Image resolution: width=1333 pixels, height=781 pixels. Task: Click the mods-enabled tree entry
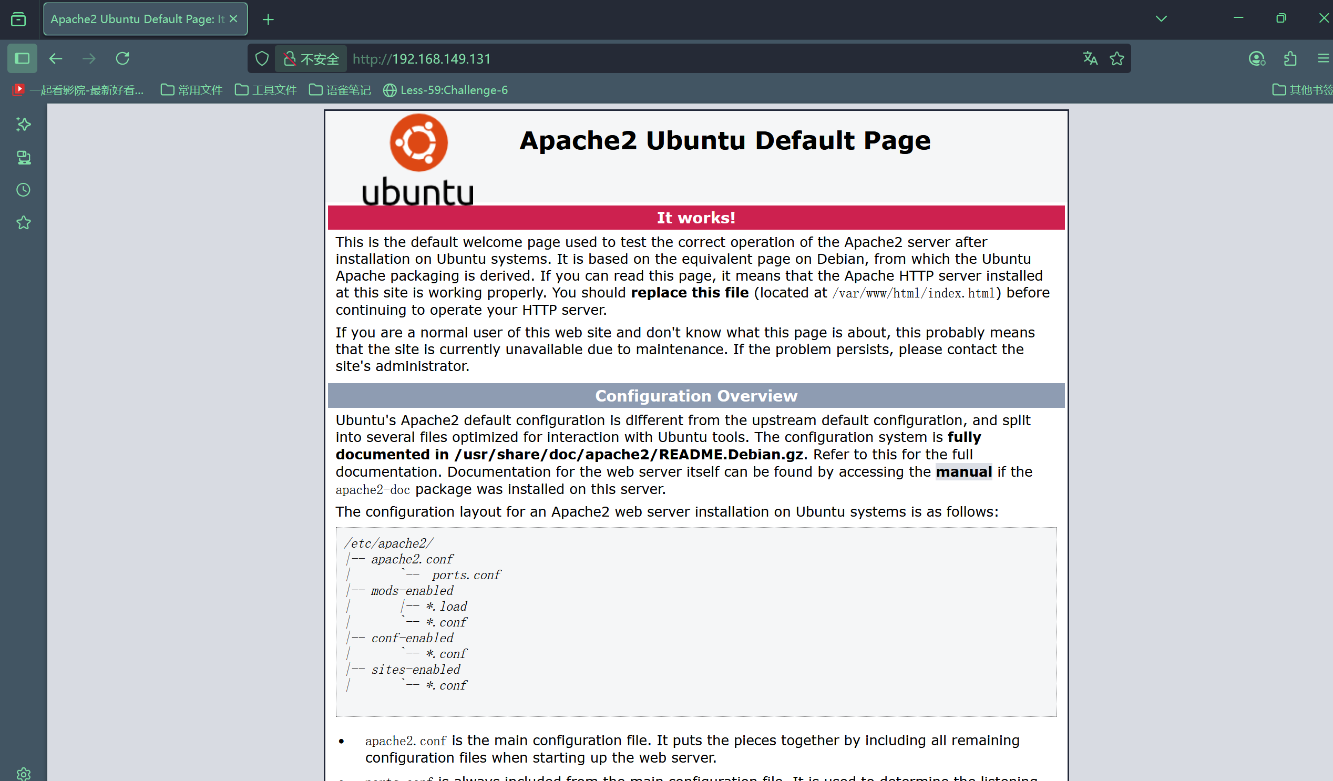pos(412,591)
